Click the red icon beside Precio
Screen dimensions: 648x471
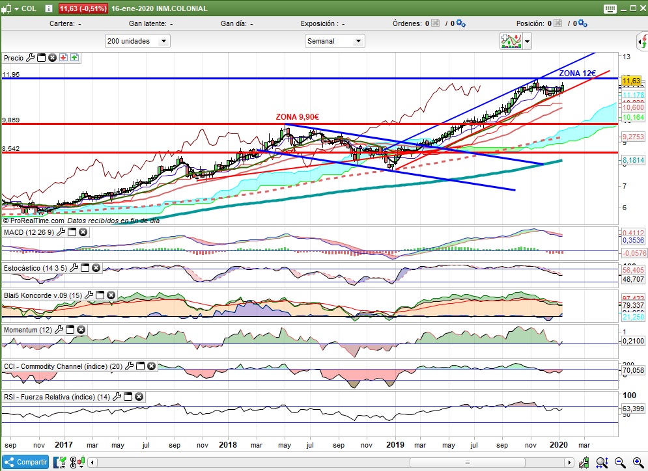tap(63, 58)
